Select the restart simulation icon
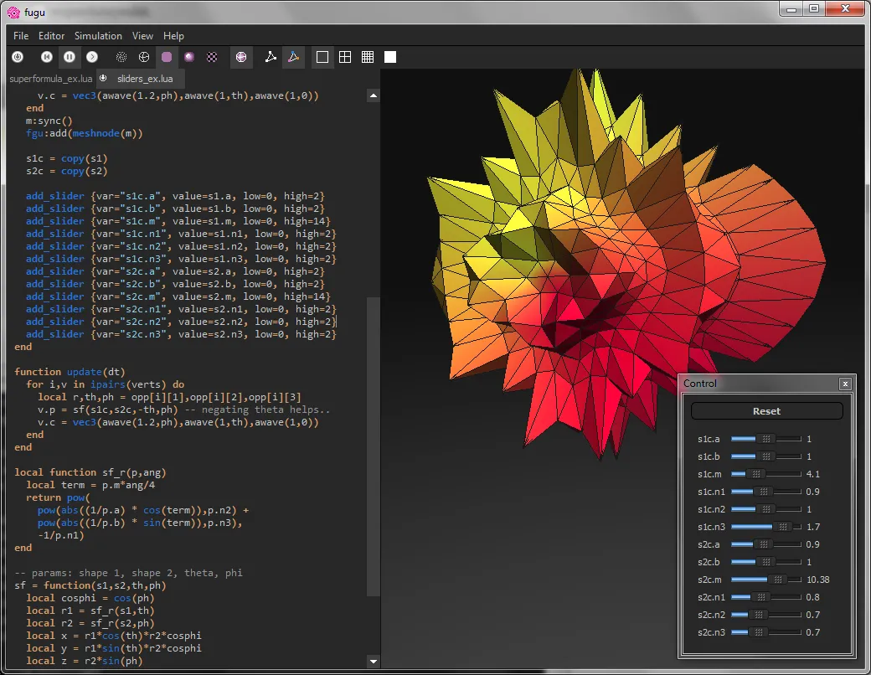 point(46,56)
